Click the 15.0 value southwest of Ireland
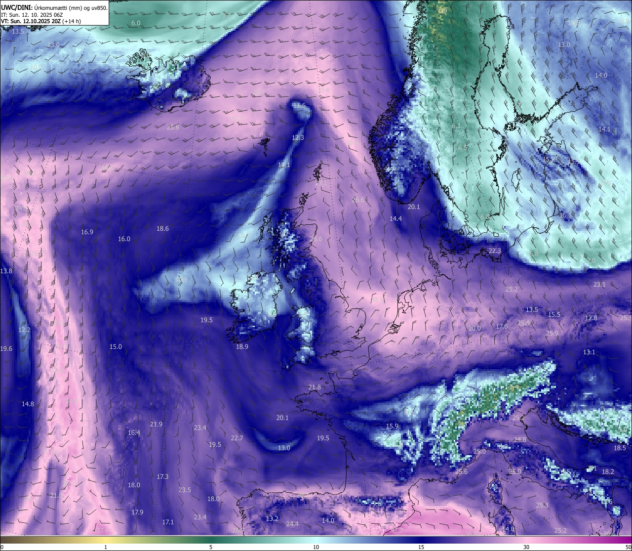This screenshot has height=551, width=632. point(116,347)
